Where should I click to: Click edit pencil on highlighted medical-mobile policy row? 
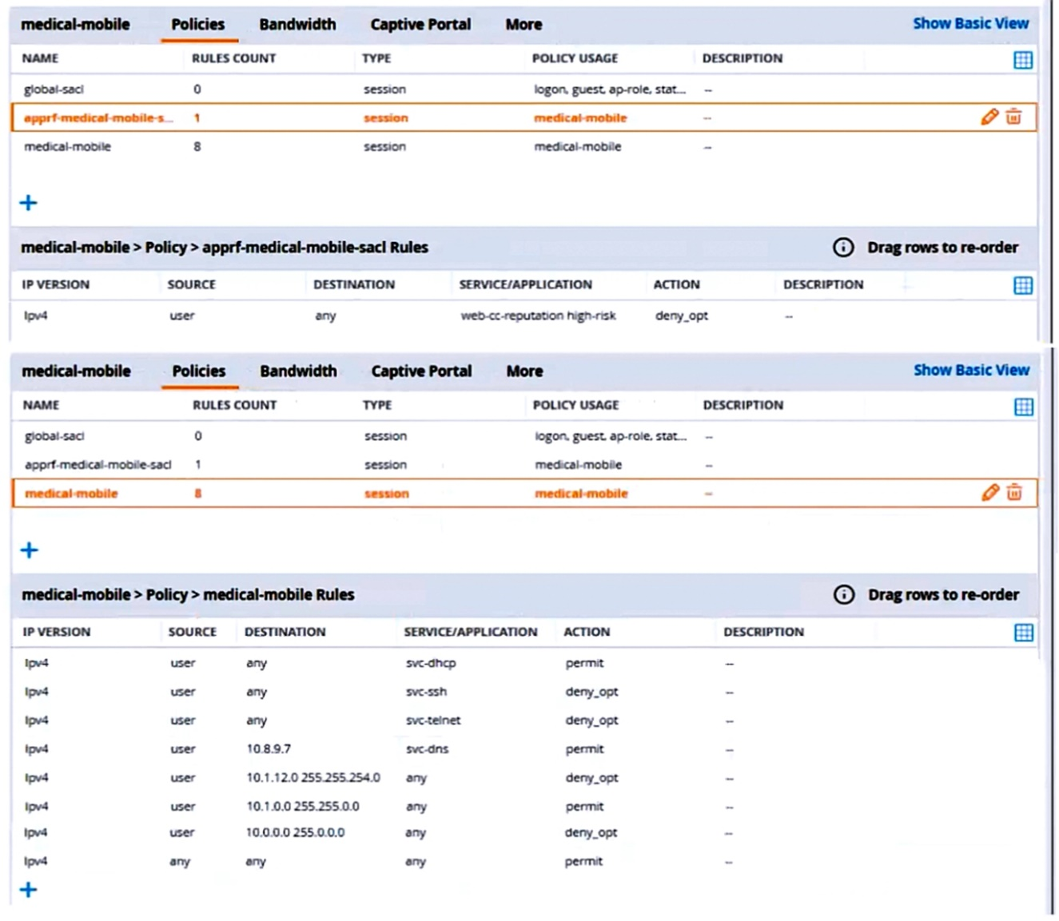point(990,493)
